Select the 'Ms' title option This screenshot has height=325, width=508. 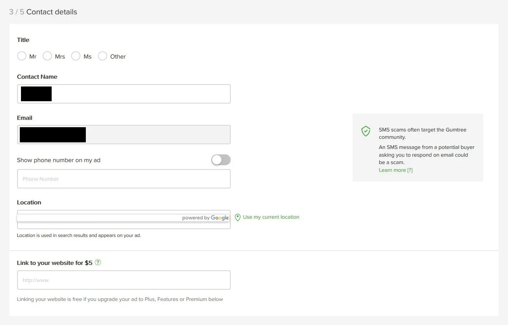coord(76,56)
